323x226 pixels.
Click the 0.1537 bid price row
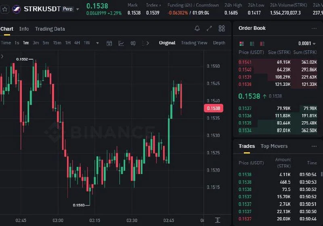(x=278, y=108)
